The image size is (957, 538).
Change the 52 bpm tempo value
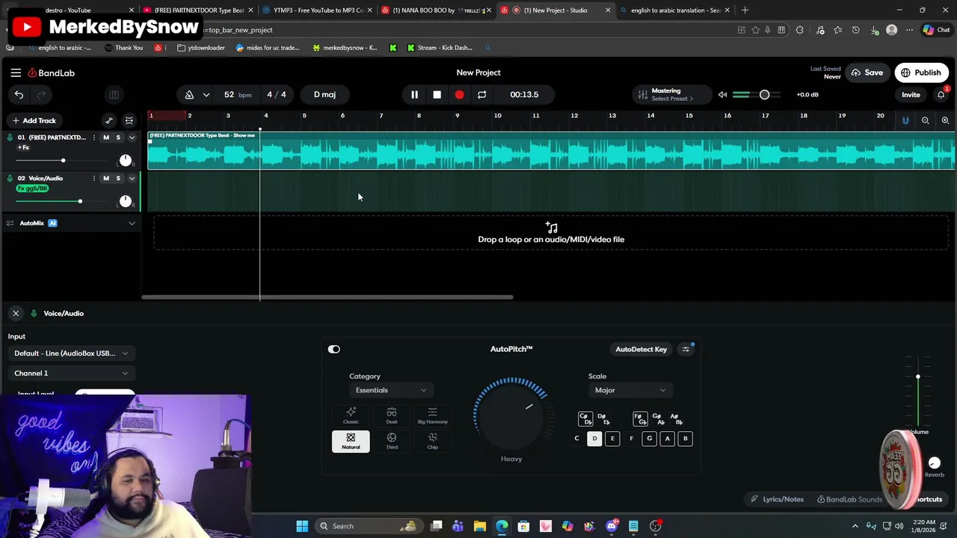(x=237, y=95)
